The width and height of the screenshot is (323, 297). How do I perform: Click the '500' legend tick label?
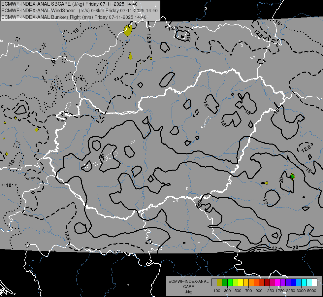click(x=238, y=291)
